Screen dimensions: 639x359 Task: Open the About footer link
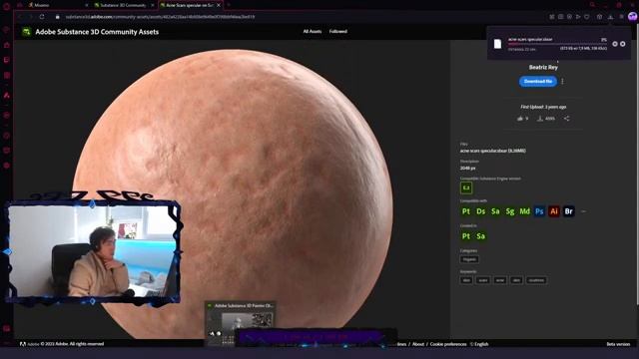pos(418,344)
